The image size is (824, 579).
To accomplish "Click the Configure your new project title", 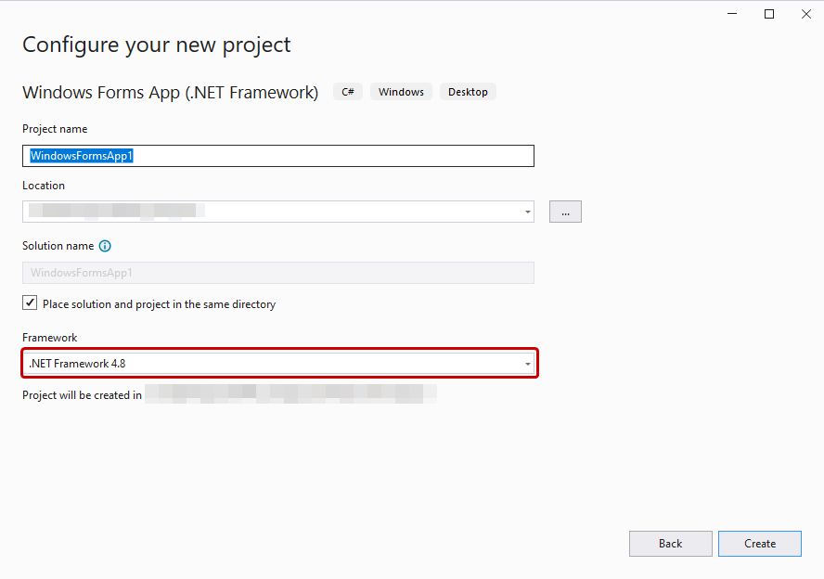I will (156, 45).
